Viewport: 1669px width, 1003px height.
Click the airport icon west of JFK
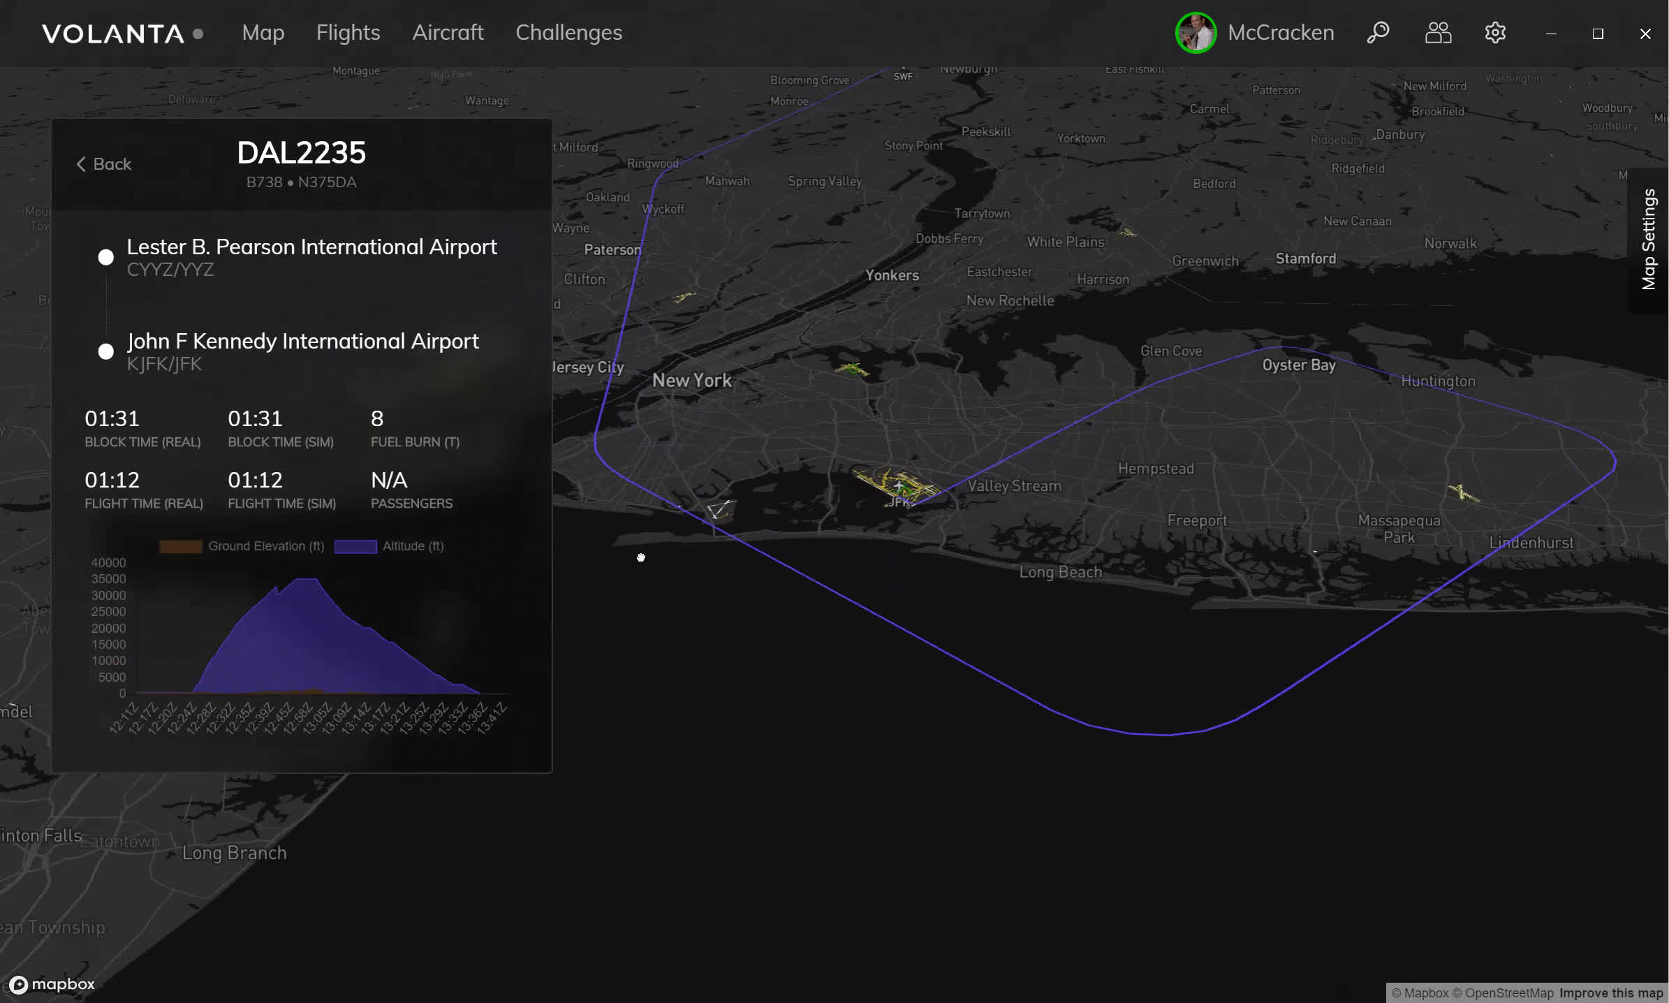click(x=719, y=509)
